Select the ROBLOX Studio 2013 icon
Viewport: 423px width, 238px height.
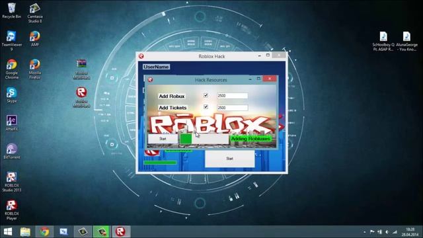coord(12,181)
